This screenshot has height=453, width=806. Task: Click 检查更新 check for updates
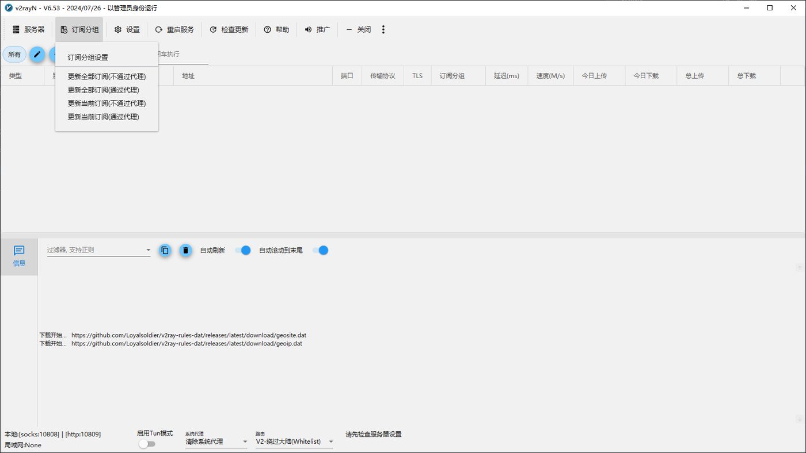coord(229,29)
